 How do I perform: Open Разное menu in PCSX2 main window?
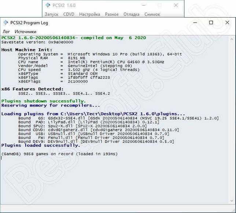point(112,14)
